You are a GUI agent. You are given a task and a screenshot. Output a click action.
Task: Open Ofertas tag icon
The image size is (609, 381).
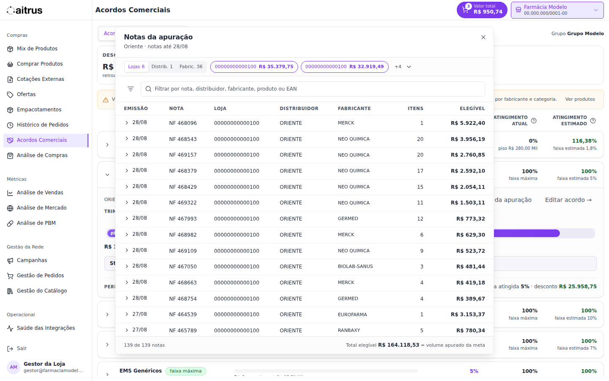(10, 94)
